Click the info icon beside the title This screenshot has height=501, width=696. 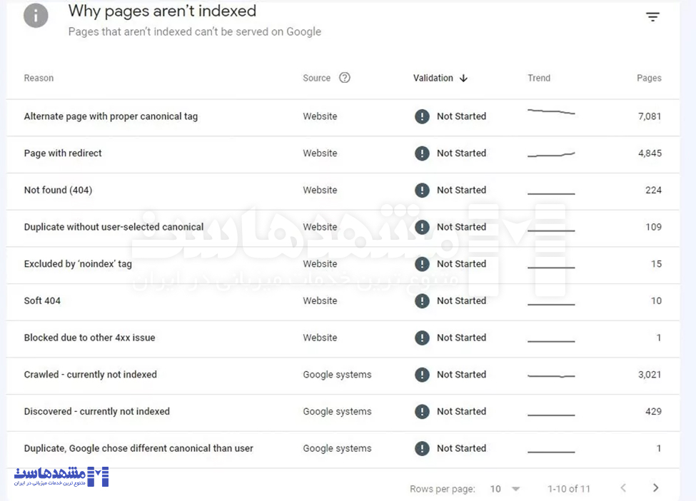point(36,16)
